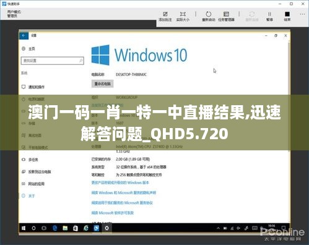
Task: Open 平板电脑模式 settings page
Action: point(35,147)
